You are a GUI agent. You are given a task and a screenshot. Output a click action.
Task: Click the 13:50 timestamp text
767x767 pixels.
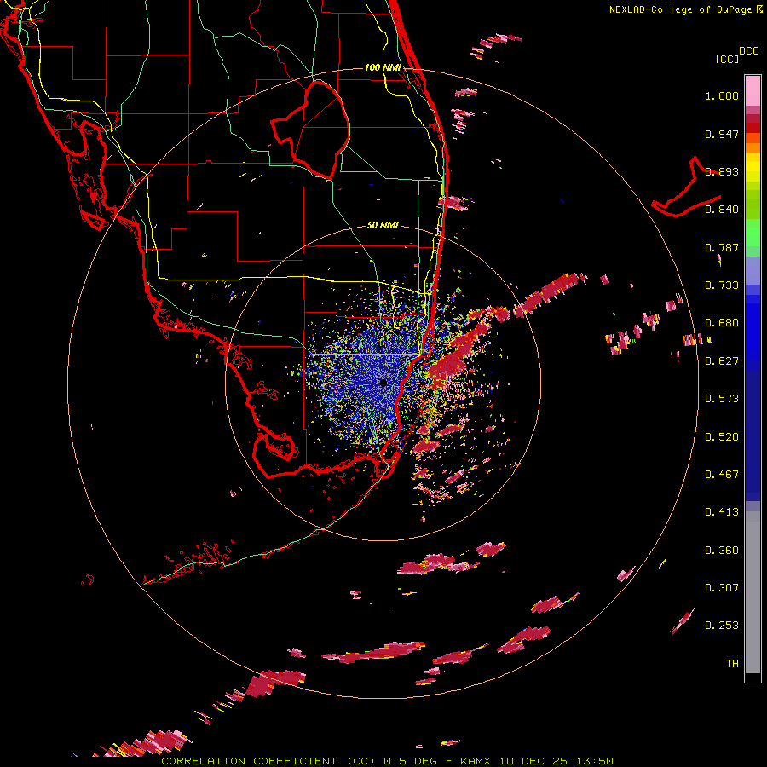pyautogui.click(x=594, y=761)
